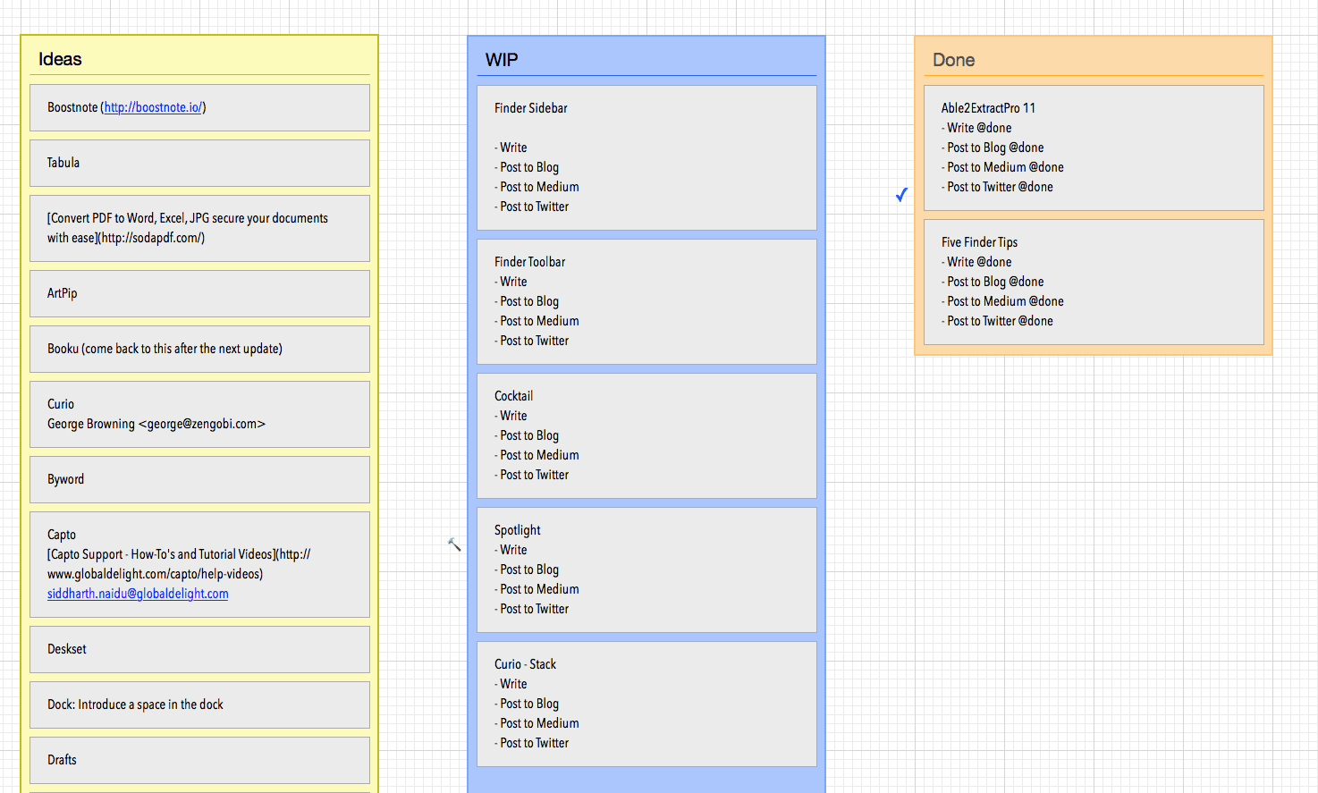
Task: Click 'Post to Twitter @done' under Five Finder Tips
Action: point(997,321)
